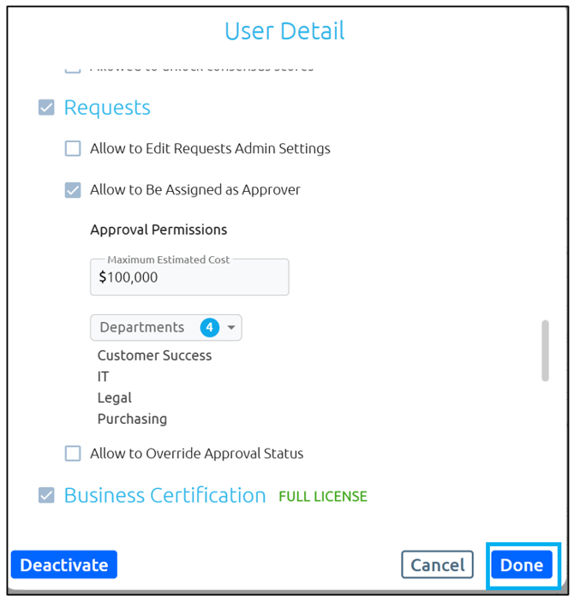Click the Maximum Estimated Cost field
This screenshot has width=574, height=602.
pos(189,277)
